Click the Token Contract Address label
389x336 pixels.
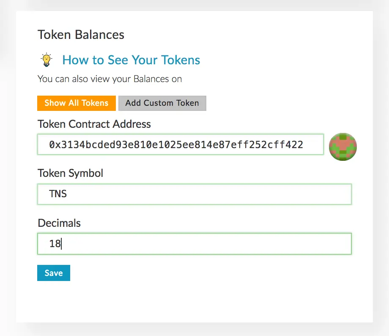[x=94, y=124]
